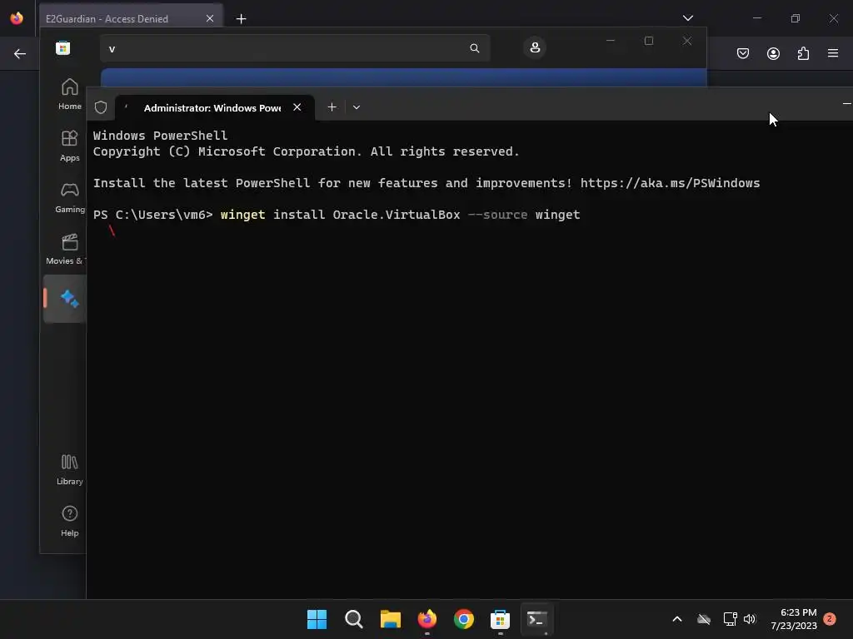Maximize the Microsoft Store window
The image size is (853, 639).
click(648, 41)
